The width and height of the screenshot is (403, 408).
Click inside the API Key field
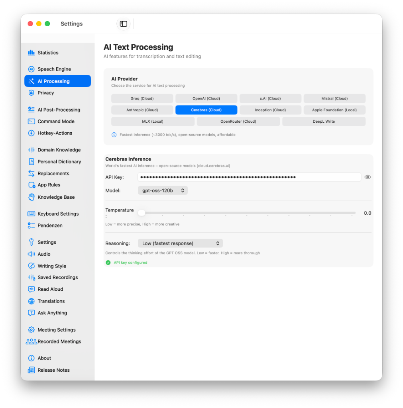coord(249,177)
